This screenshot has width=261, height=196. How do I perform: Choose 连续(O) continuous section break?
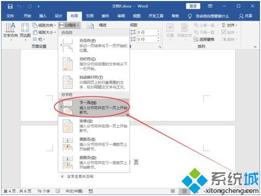click(x=94, y=126)
